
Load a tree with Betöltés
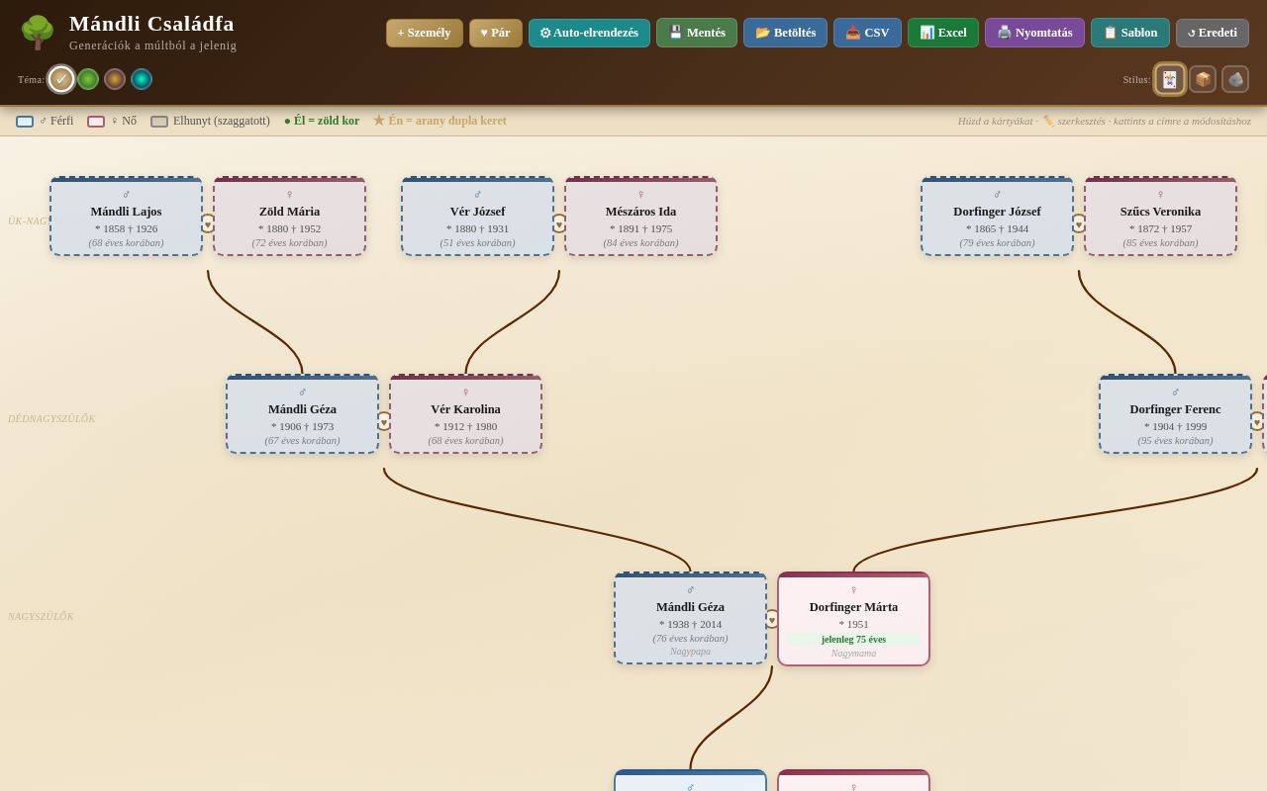point(786,33)
